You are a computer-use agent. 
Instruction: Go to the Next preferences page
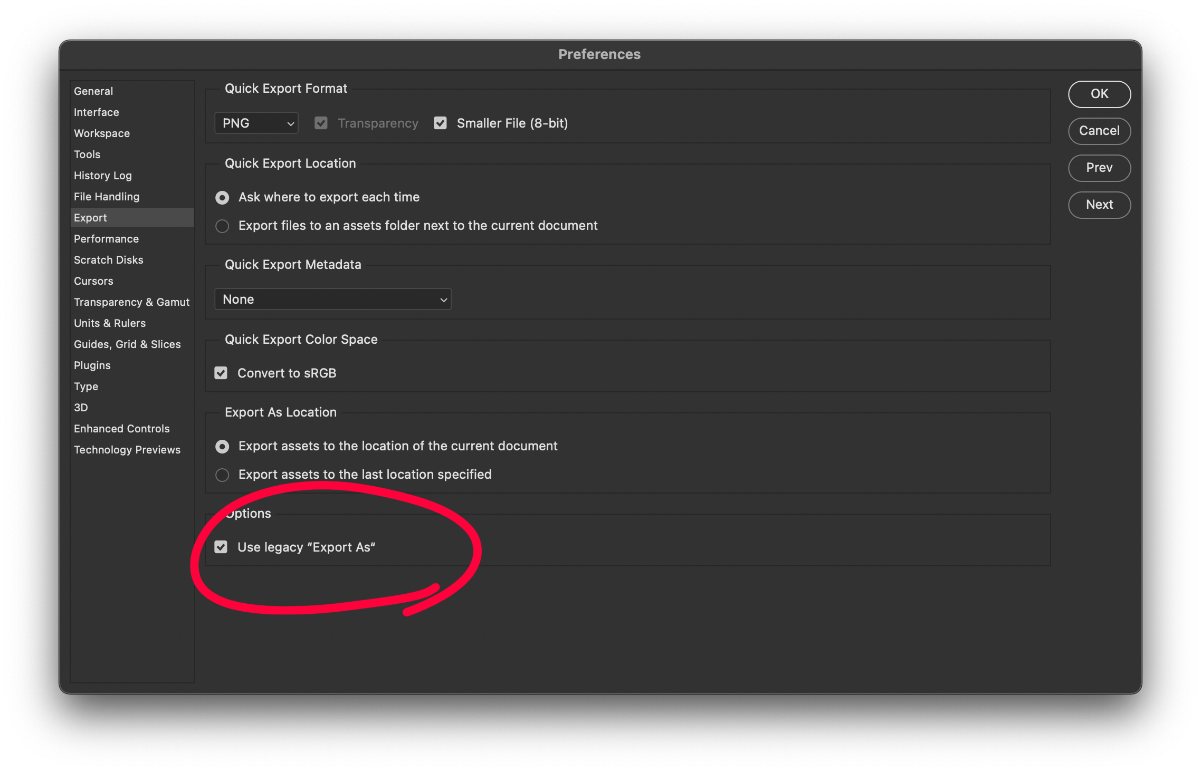click(1099, 205)
